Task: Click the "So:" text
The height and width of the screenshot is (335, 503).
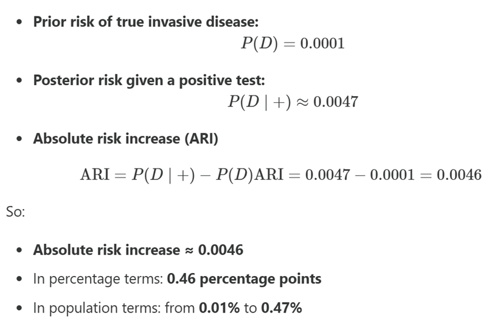Action: pyautogui.click(x=15, y=213)
